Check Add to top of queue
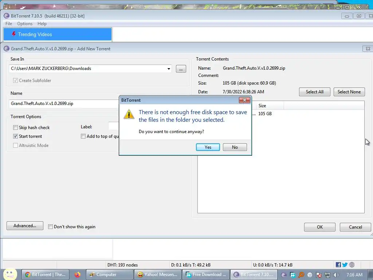Viewport: 373px width, 280px height. tap(83, 136)
